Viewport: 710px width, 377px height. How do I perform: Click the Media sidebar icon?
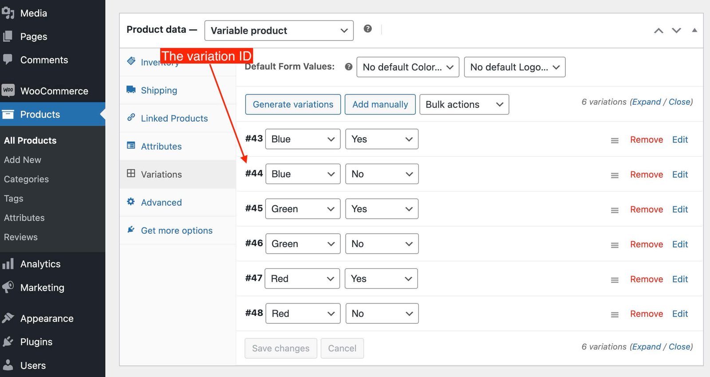coord(8,13)
